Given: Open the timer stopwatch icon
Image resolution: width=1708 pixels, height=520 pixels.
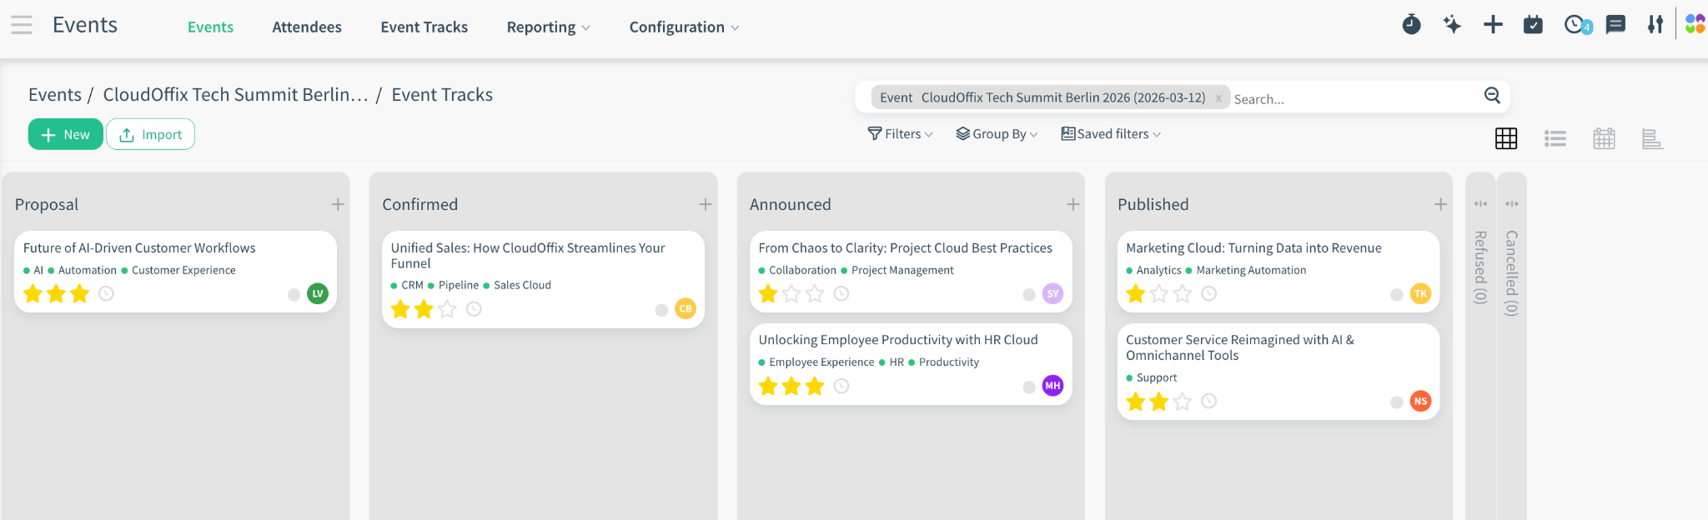Looking at the screenshot, I should [x=1411, y=24].
